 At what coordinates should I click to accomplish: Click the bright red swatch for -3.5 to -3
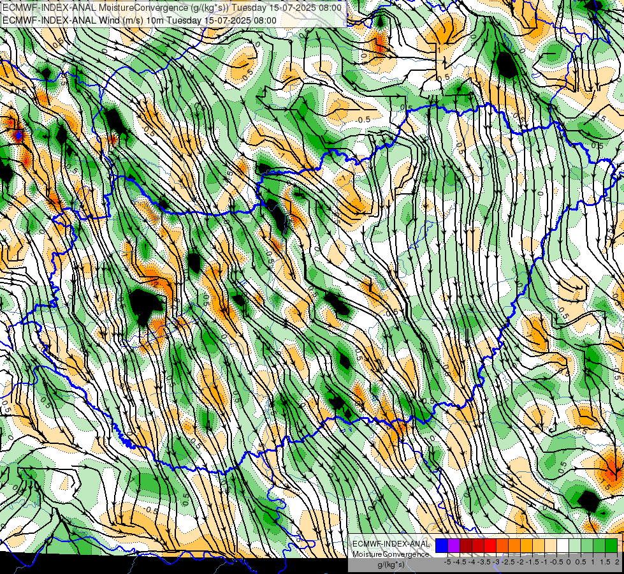click(x=490, y=546)
